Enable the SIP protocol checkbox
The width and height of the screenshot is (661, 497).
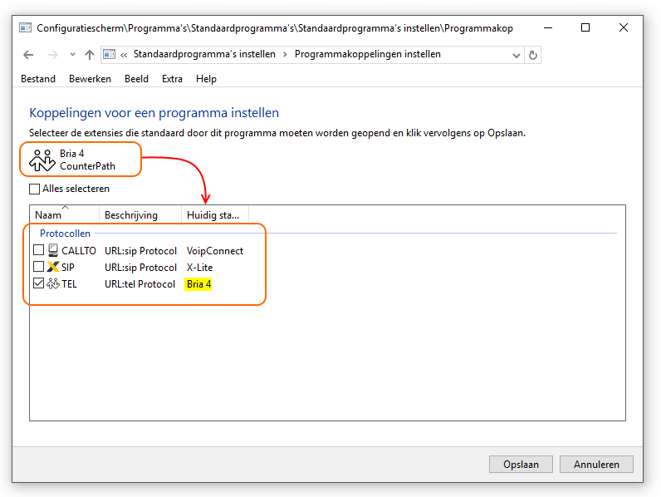tap(39, 267)
